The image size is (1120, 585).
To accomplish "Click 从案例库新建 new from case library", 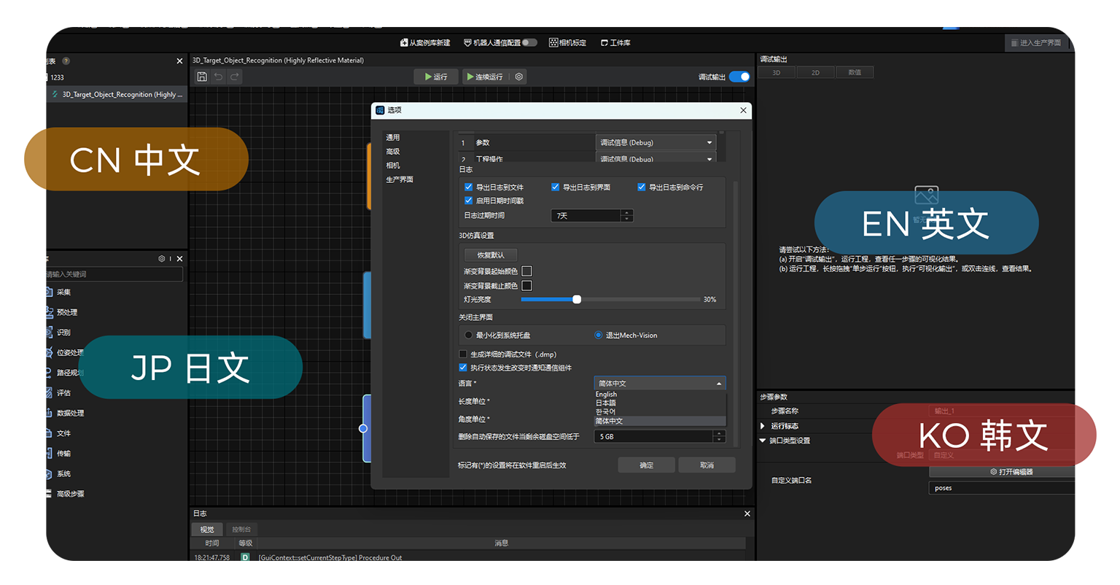I will tap(425, 43).
